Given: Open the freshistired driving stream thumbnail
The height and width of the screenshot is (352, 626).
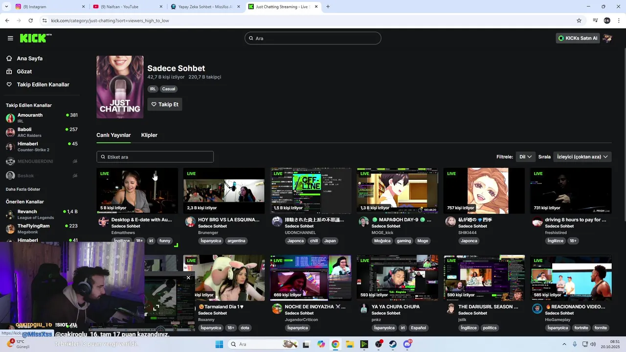Looking at the screenshot, I should coord(571,191).
